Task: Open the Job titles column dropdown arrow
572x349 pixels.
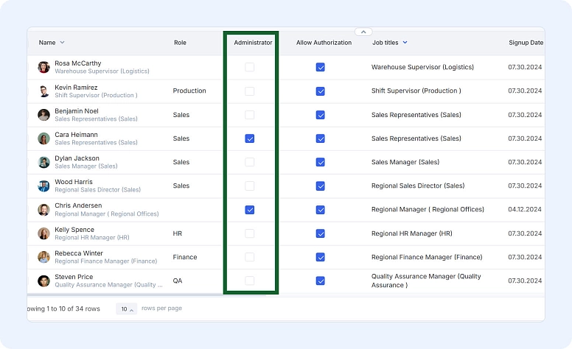Action: tap(405, 43)
